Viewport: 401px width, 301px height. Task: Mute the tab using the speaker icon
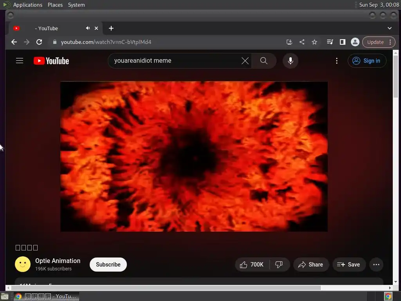click(x=88, y=28)
